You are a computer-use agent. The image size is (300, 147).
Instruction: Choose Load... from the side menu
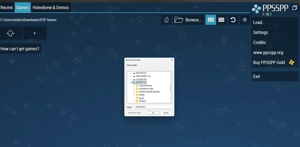coord(275,23)
